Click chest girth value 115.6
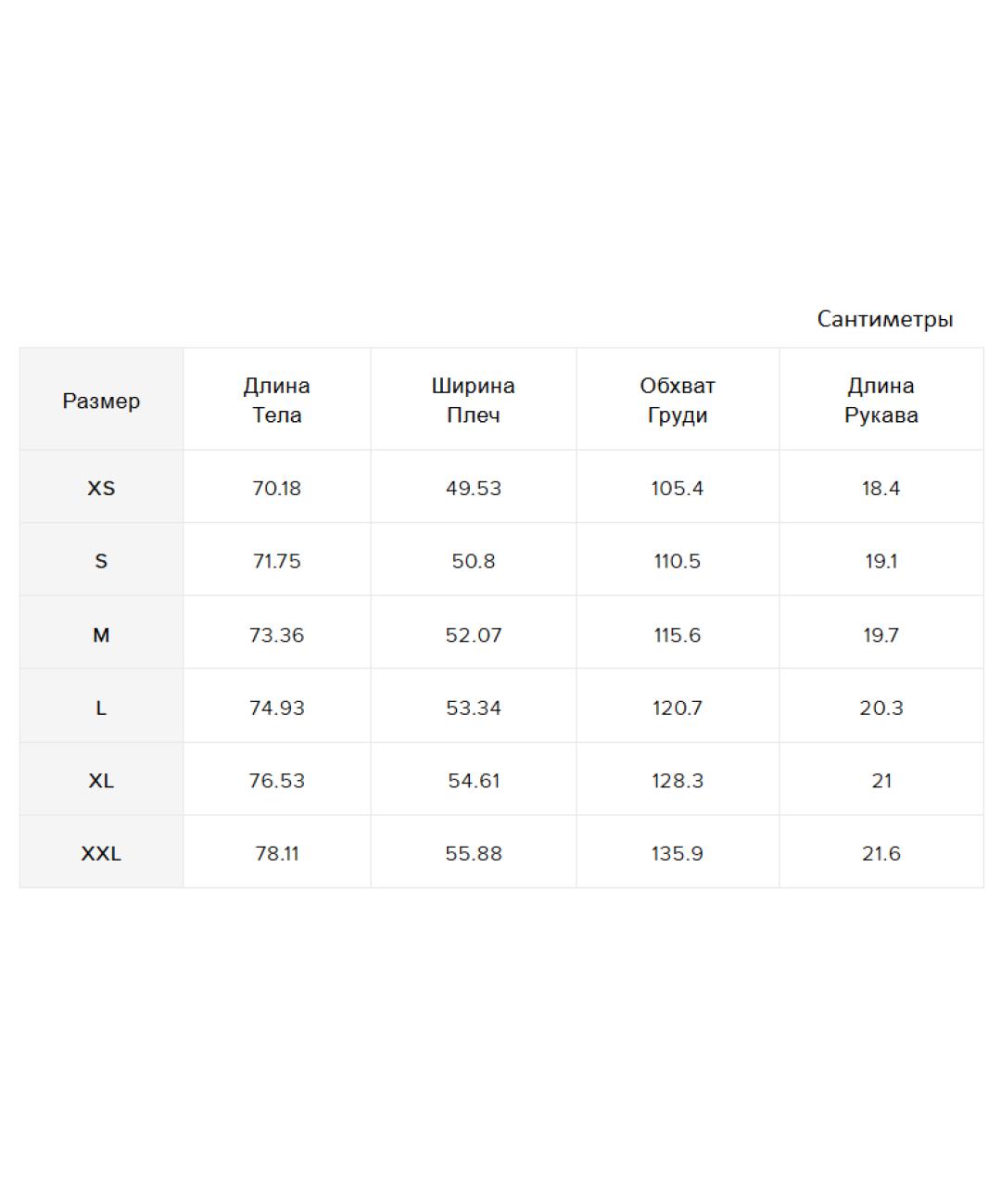The image size is (1001, 1187). point(678,635)
